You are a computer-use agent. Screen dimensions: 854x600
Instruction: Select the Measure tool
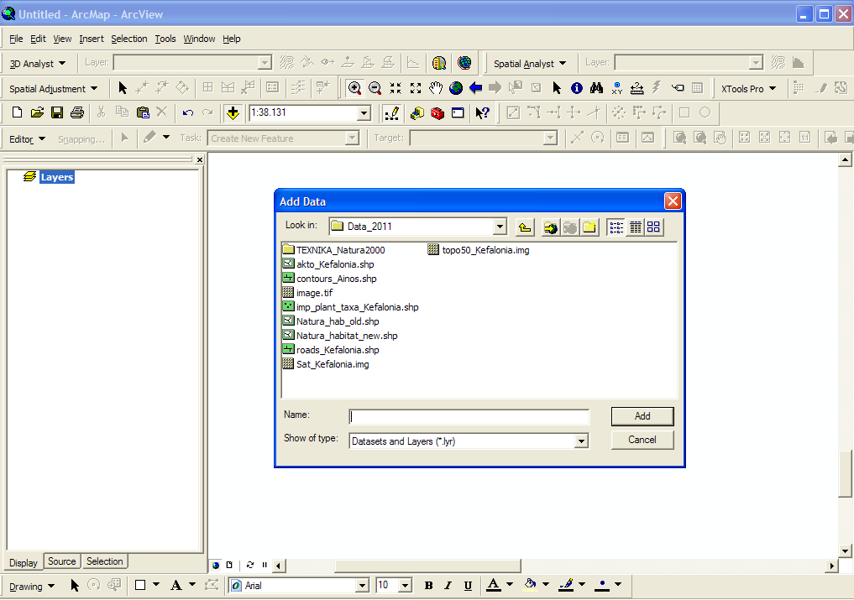click(x=637, y=88)
